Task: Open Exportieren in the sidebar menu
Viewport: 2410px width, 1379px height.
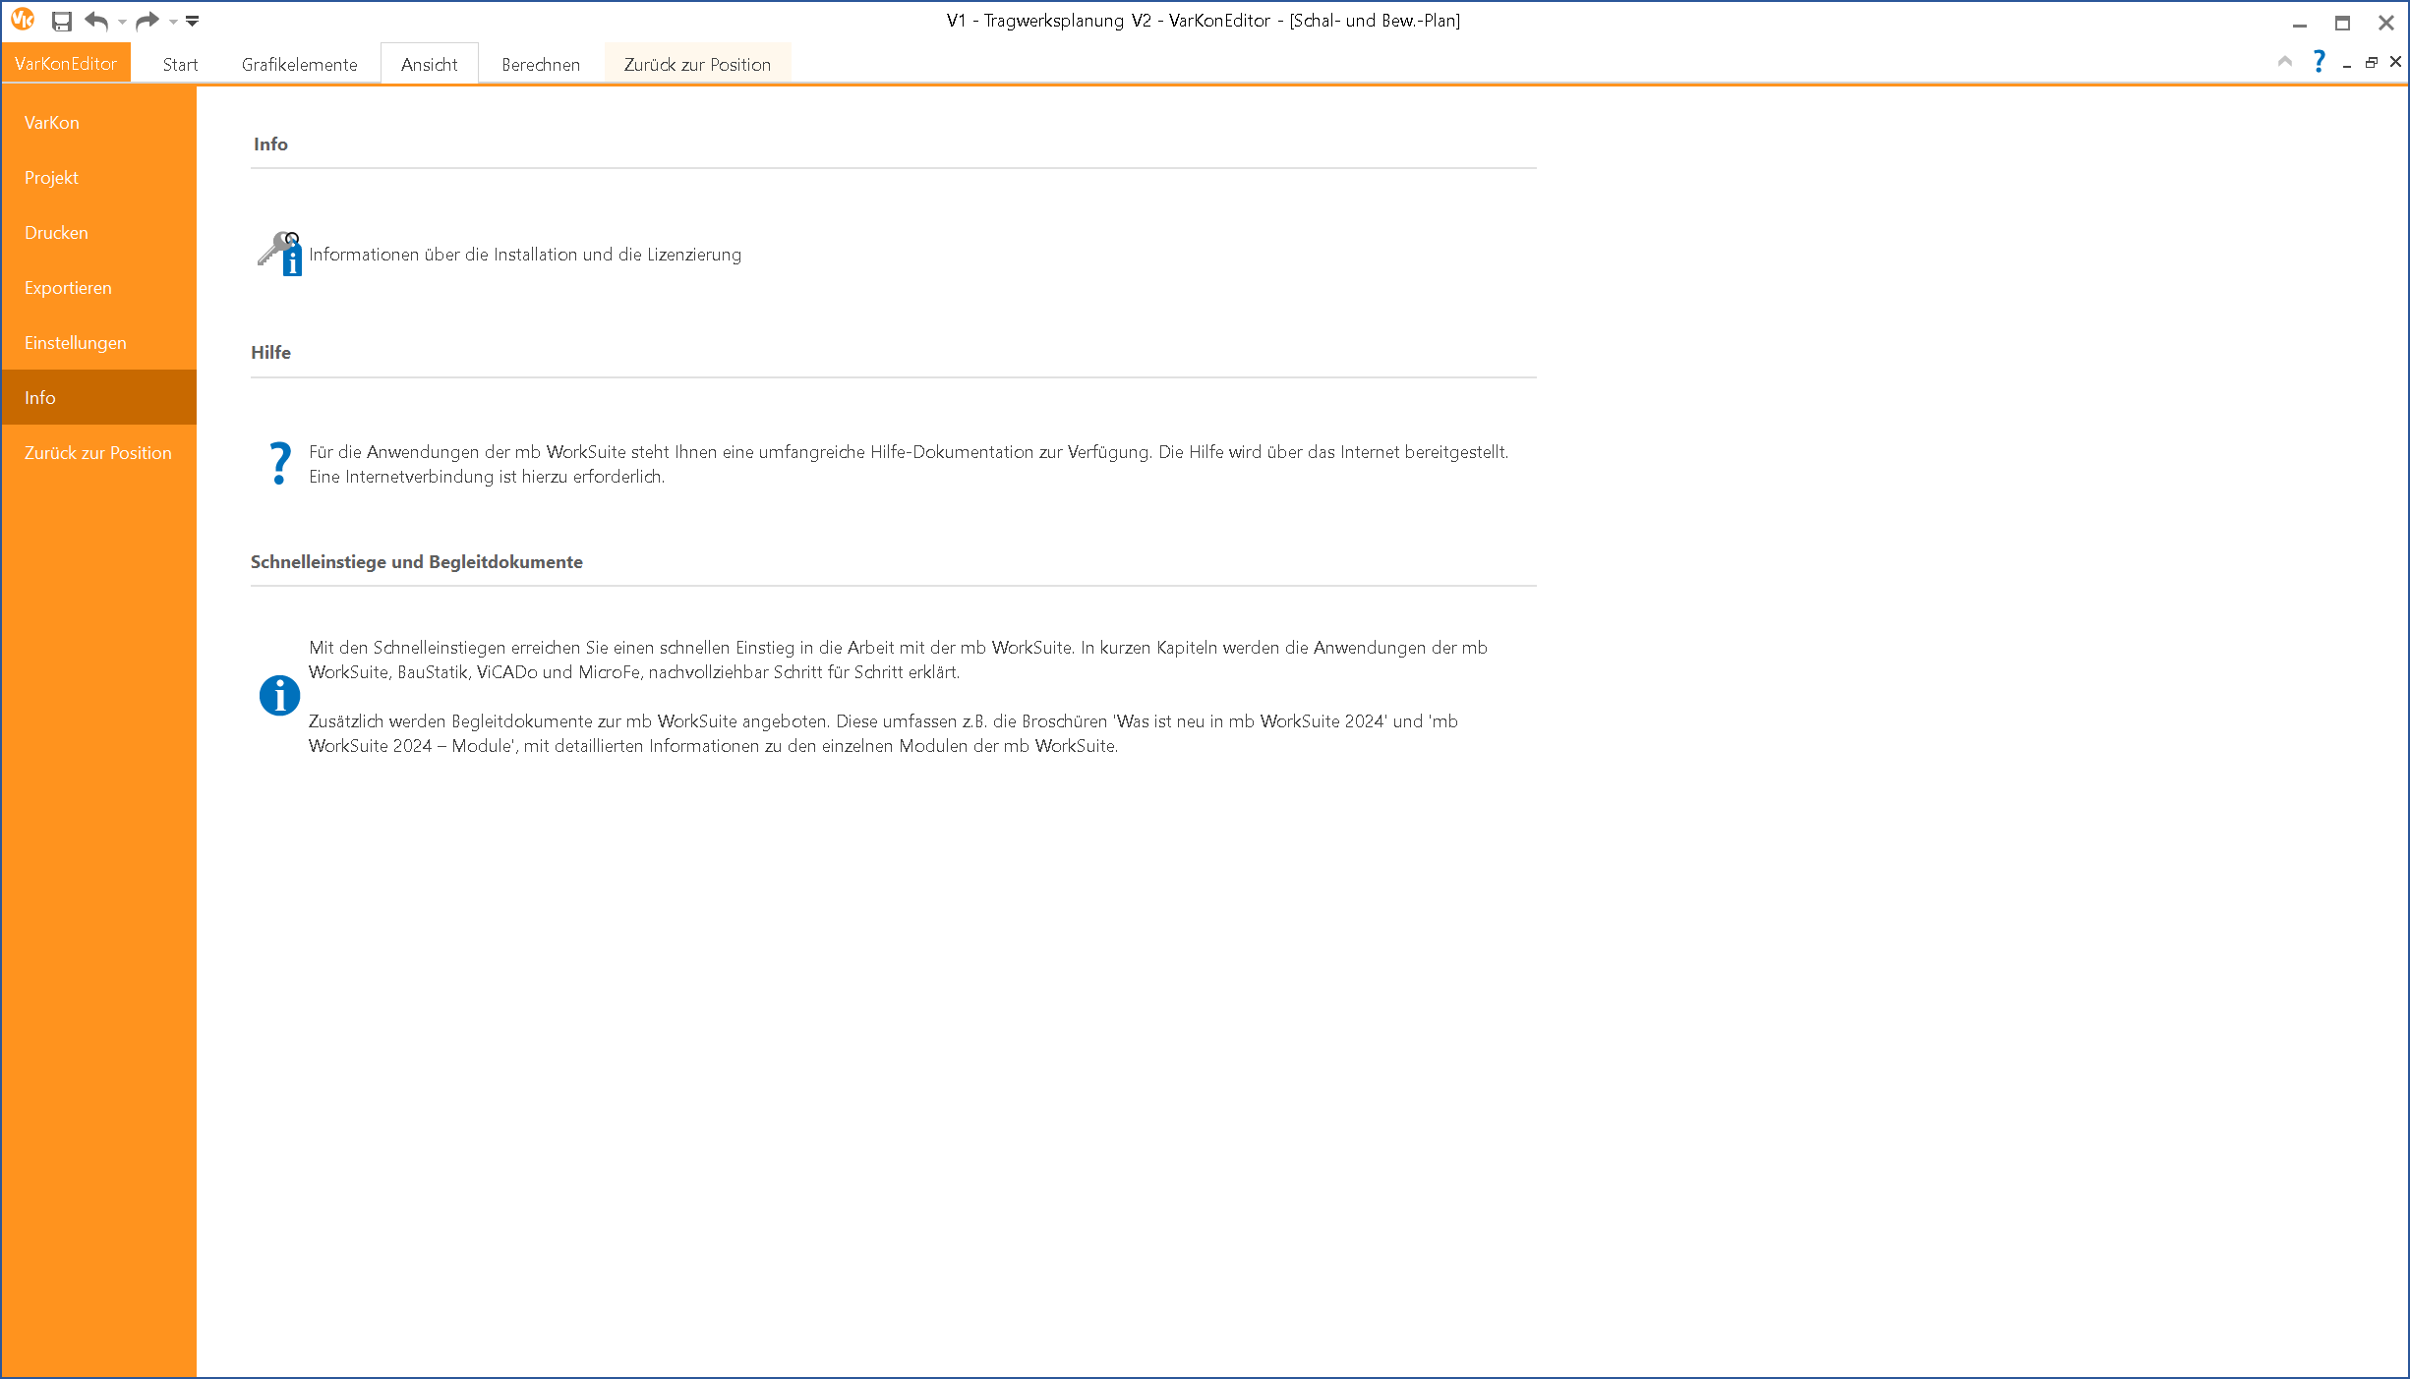Action: click(x=99, y=288)
